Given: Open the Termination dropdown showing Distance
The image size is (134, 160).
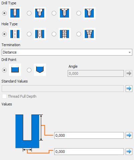Looking at the screenshot, I should 67,52.
